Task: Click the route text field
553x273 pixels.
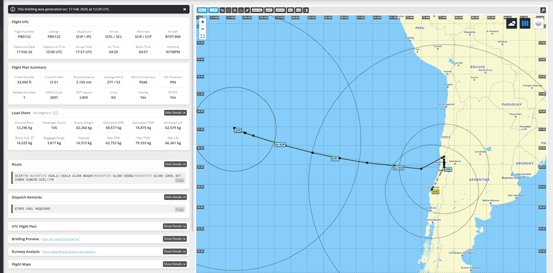Action: (98, 177)
